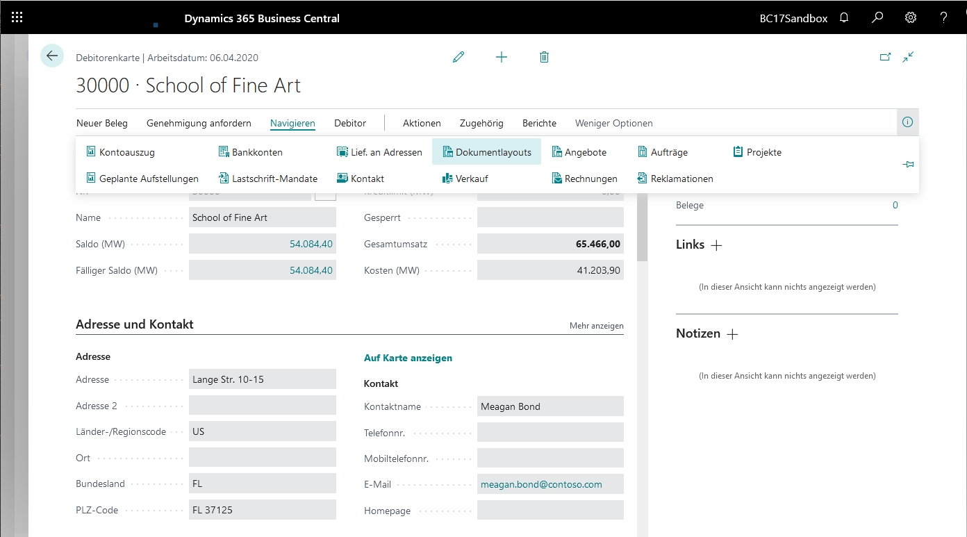Click the empty Adresse 2 field
Image resolution: width=967 pixels, height=537 pixels.
(x=263, y=406)
